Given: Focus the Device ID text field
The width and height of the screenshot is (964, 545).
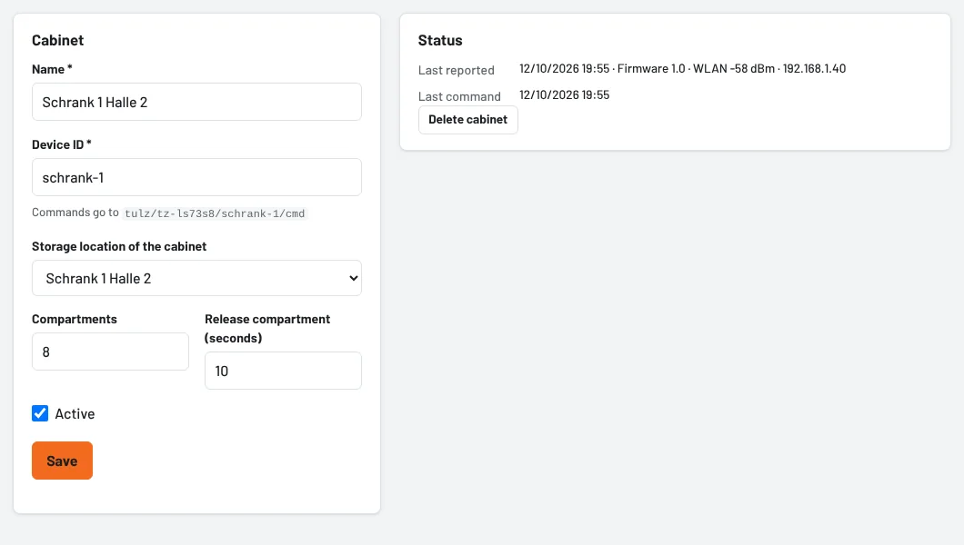Looking at the screenshot, I should (196, 177).
